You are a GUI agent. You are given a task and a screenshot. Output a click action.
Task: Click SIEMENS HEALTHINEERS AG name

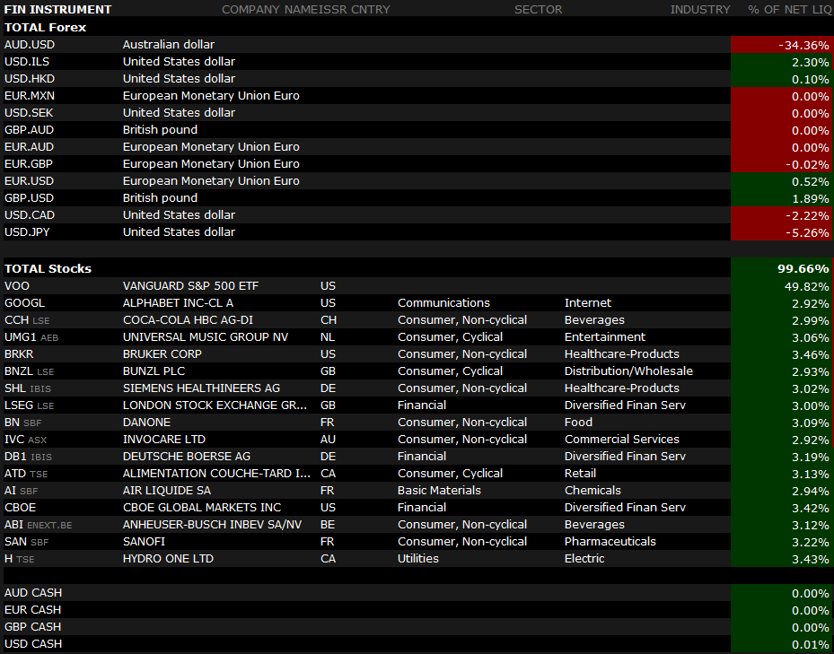pyautogui.click(x=201, y=388)
